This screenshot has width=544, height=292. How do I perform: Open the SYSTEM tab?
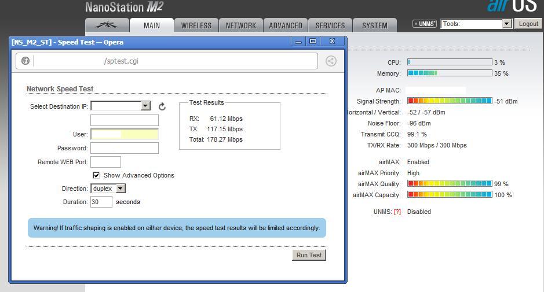tap(375, 25)
